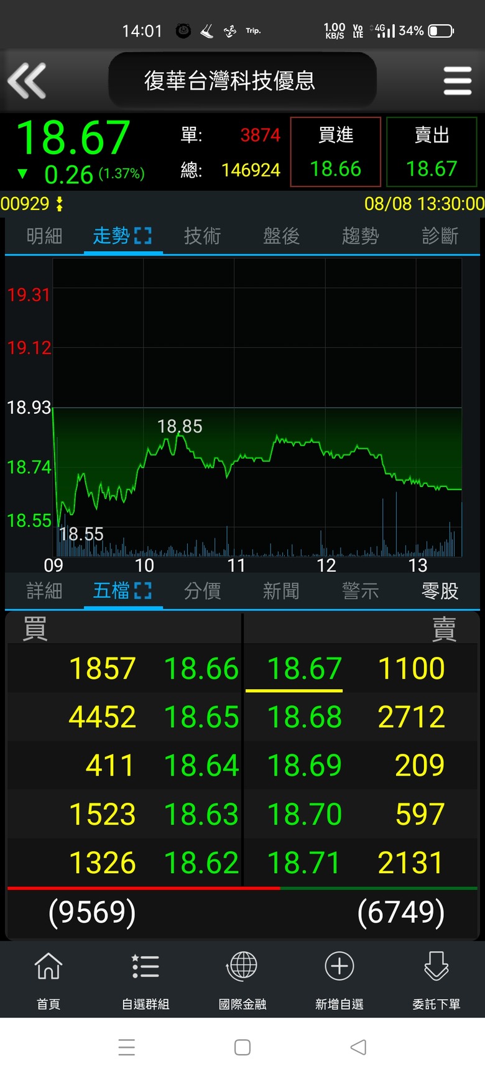Tap bid quantity 1326
Viewport: 485px width, 1077px height.
pos(103,863)
